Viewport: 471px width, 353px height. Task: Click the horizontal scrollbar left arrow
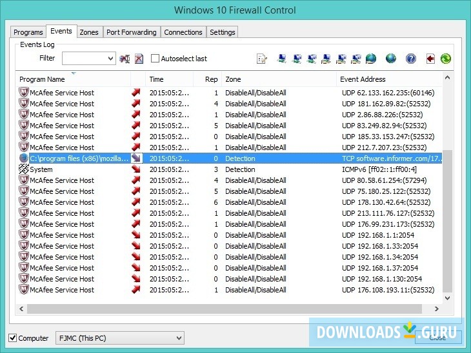[x=21, y=309]
